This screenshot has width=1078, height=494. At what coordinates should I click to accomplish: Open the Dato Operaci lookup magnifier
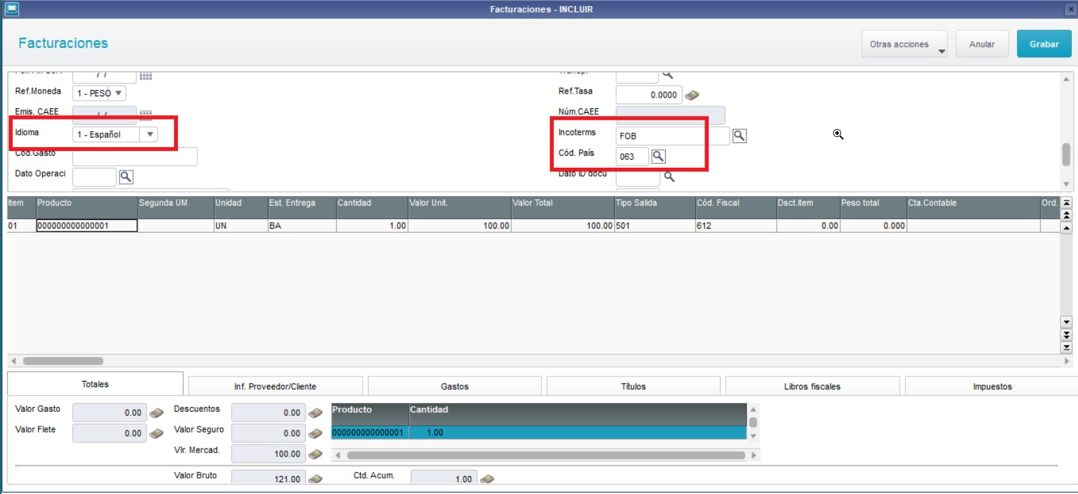click(126, 177)
